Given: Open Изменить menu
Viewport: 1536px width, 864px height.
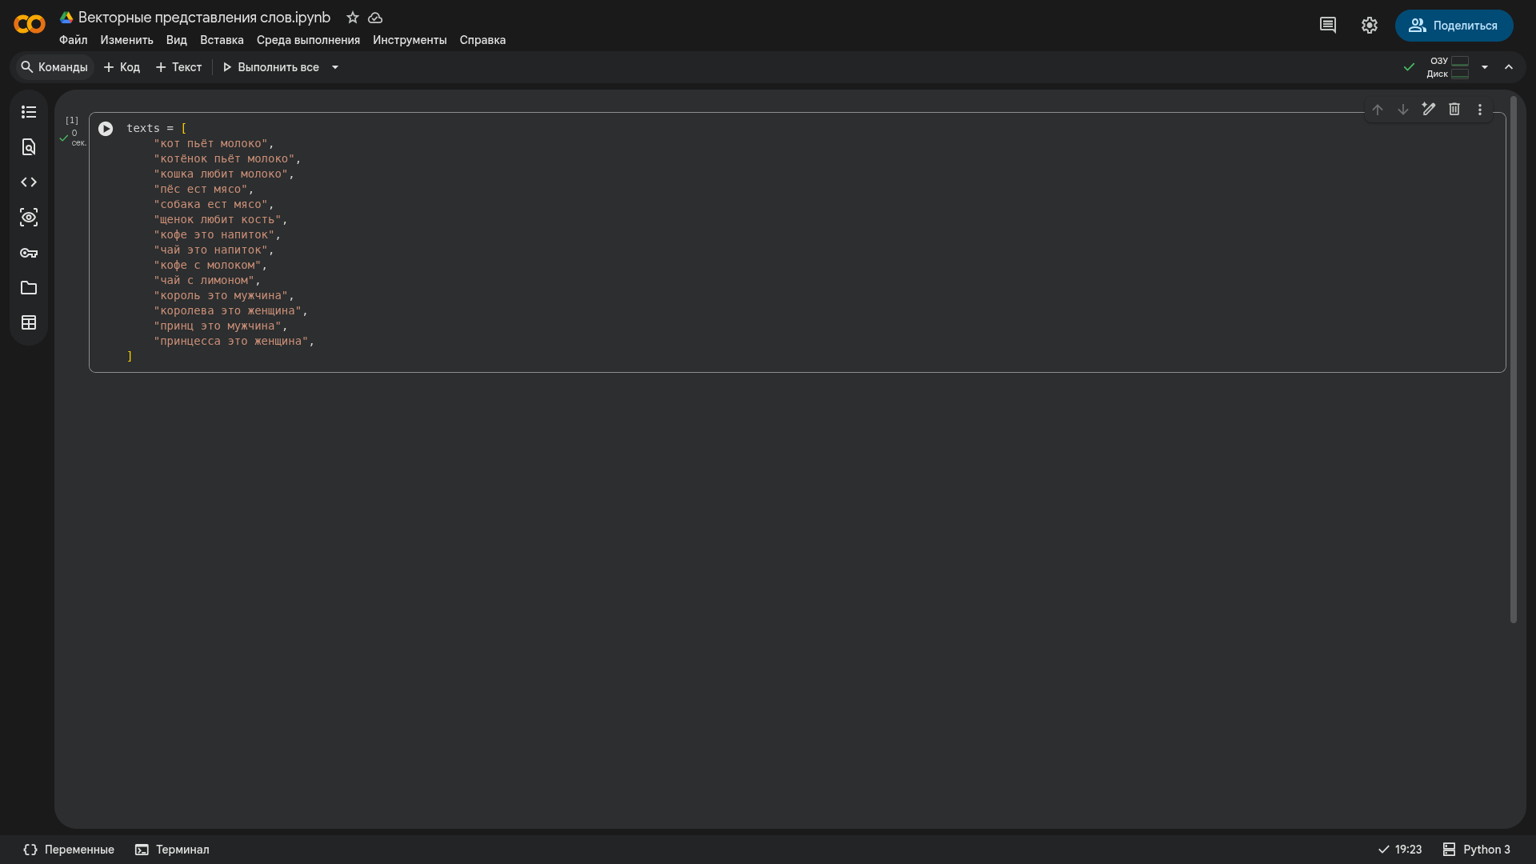Looking at the screenshot, I should [x=126, y=40].
